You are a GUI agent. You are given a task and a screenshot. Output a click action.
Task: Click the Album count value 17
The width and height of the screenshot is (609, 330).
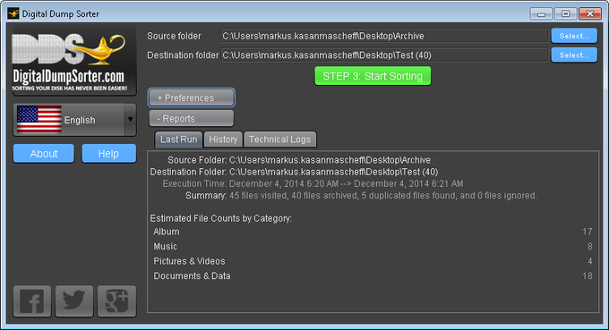pos(588,232)
